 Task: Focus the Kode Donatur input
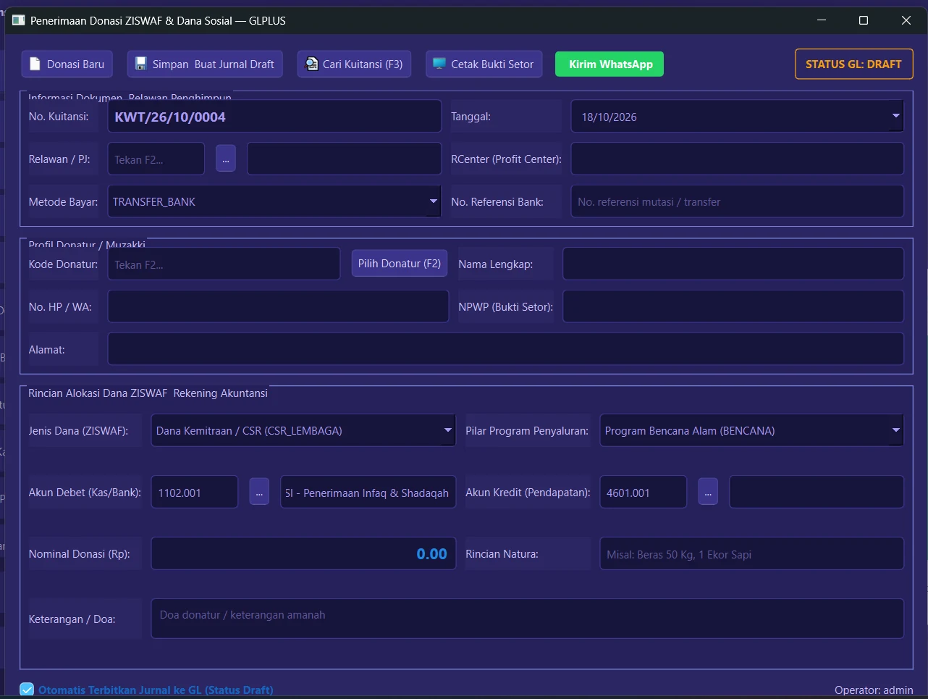coord(224,264)
